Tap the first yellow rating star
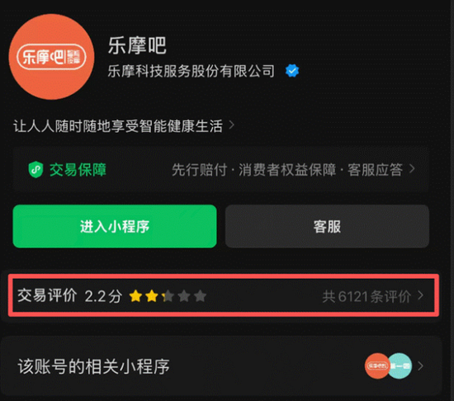The width and height of the screenshot is (454, 401). tap(135, 296)
